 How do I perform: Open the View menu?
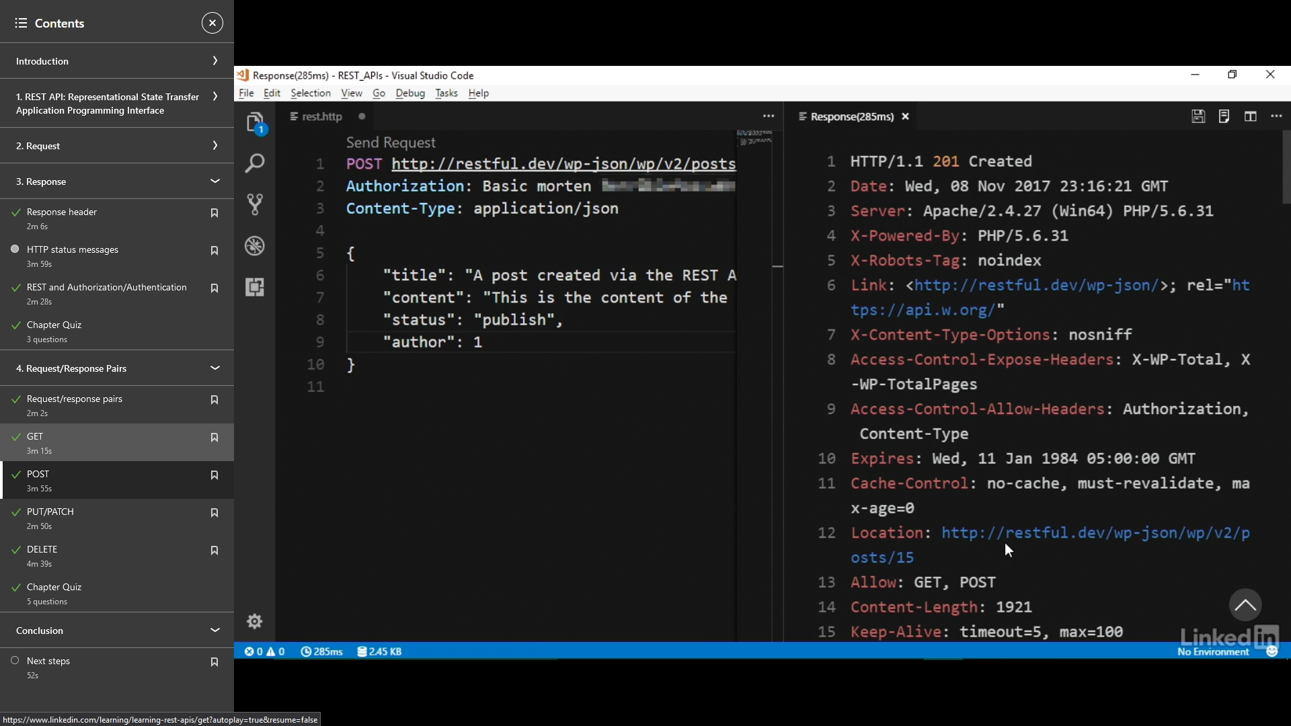(351, 93)
